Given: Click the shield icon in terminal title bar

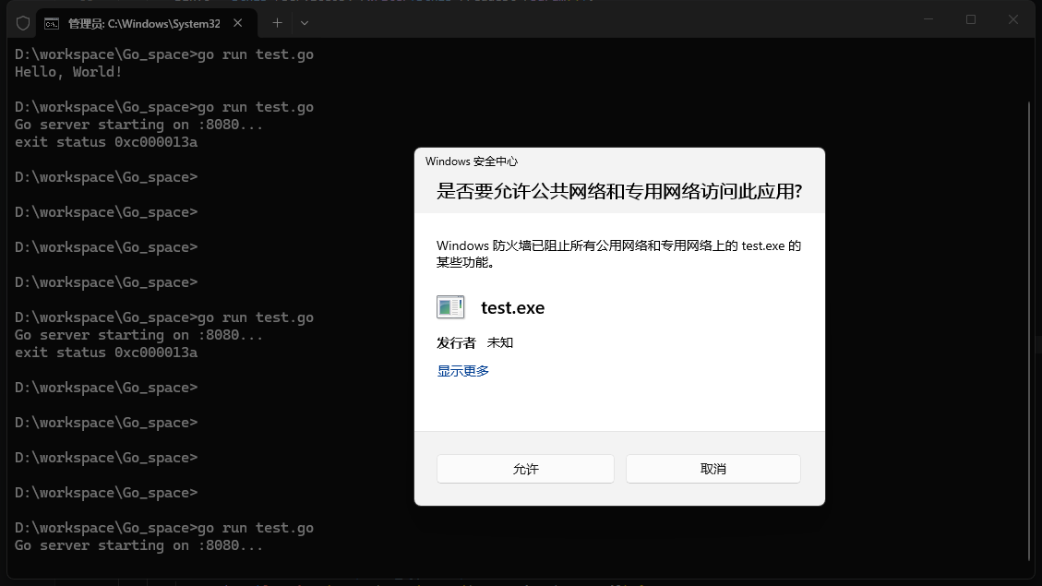Looking at the screenshot, I should point(23,23).
